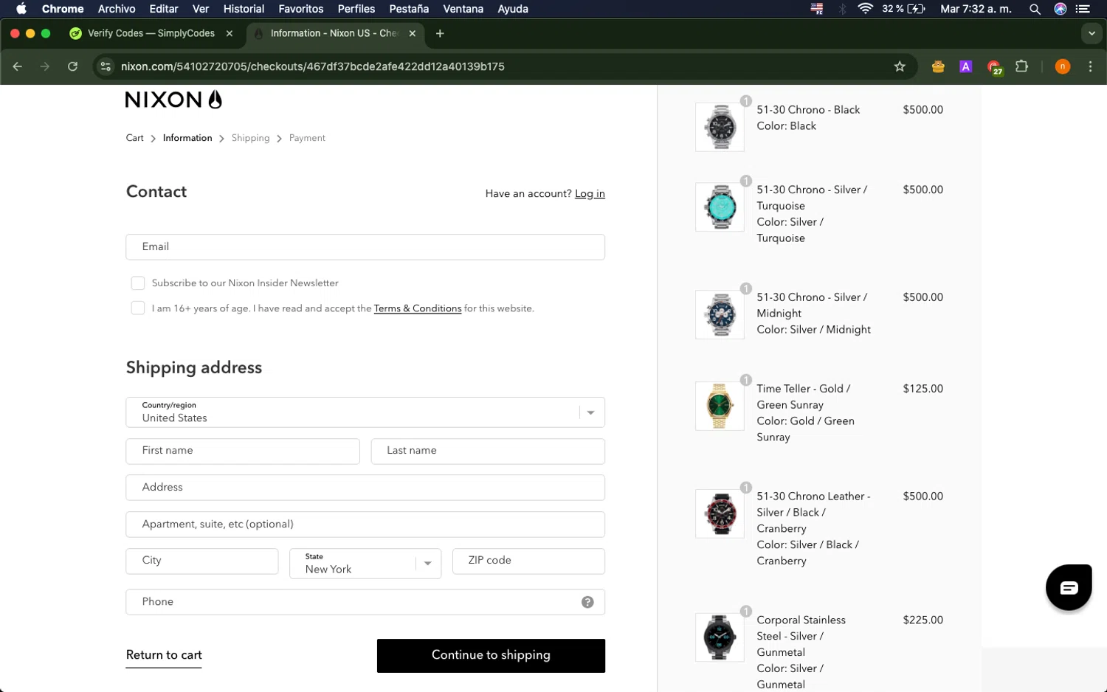This screenshot has width=1107, height=692.
Task: Open the Favoritos menu
Action: click(x=301, y=9)
